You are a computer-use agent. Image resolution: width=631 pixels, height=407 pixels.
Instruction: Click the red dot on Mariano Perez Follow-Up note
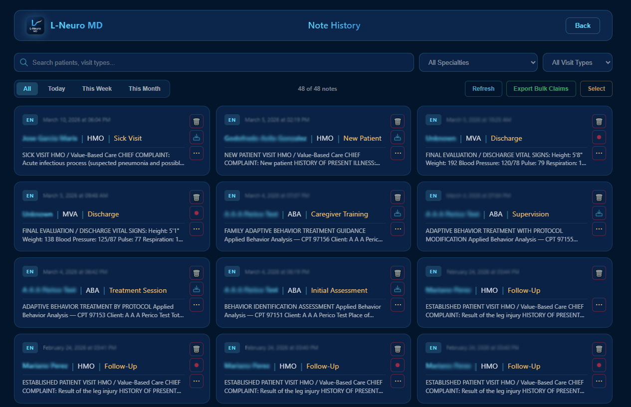point(196,365)
